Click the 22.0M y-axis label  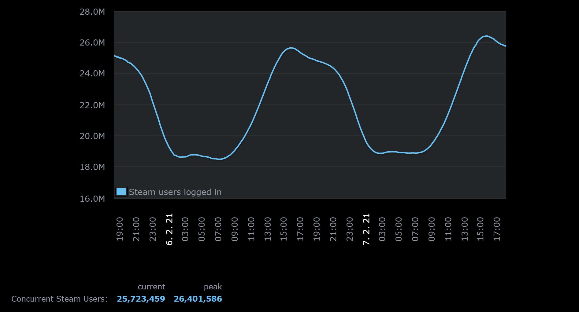point(92,105)
